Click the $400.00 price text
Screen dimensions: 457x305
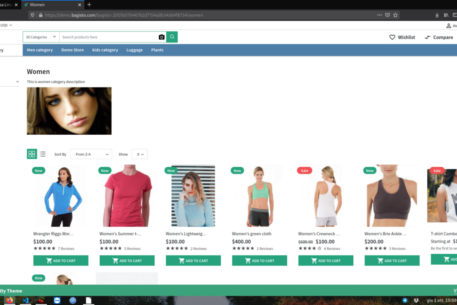pyautogui.click(x=241, y=242)
